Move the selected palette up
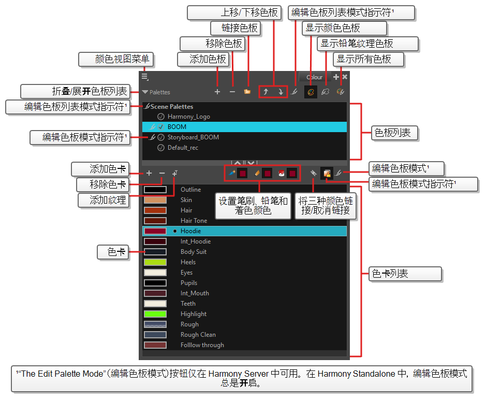The image size is (486, 400). point(266,92)
